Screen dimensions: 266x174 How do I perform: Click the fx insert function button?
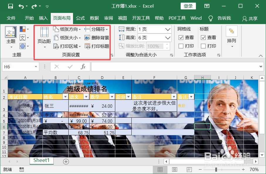point(83,67)
